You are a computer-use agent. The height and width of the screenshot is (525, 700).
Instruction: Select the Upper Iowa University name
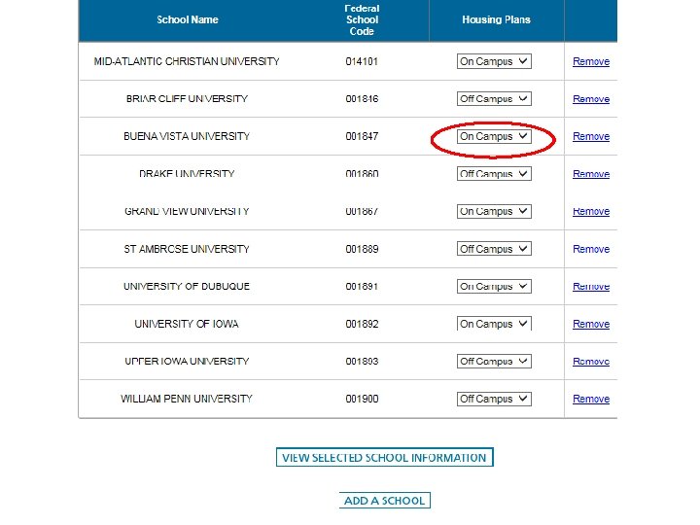coord(187,361)
